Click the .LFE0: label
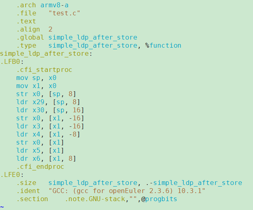Image resolution: width=253 pixels, height=210 pixels. coord(12,175)
